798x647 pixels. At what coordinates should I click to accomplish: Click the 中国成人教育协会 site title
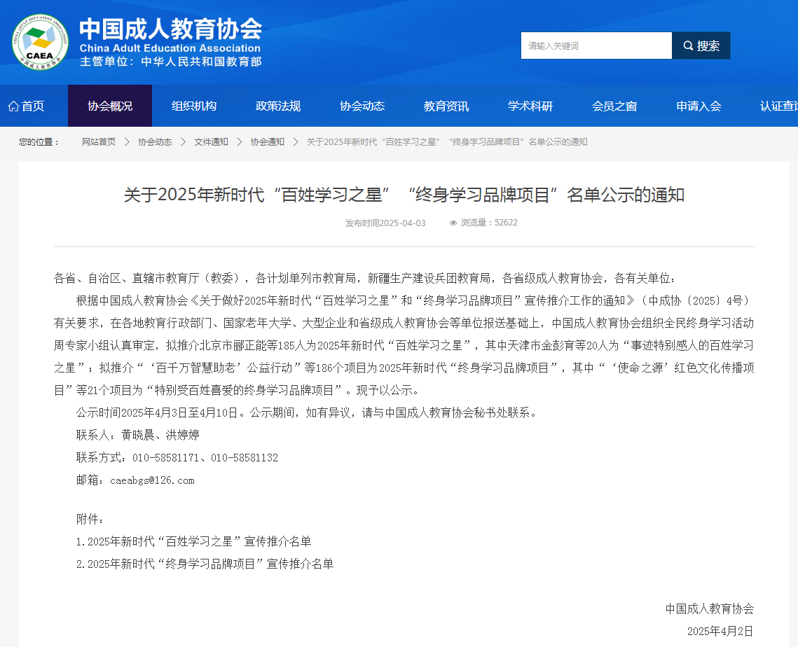[170, 29]
